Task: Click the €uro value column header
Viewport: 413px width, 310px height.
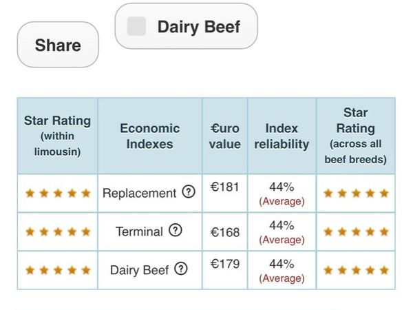Action: click(225, 136)
